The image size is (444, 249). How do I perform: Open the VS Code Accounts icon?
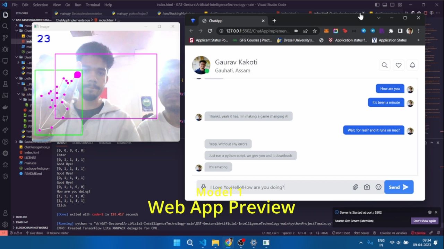5,213
